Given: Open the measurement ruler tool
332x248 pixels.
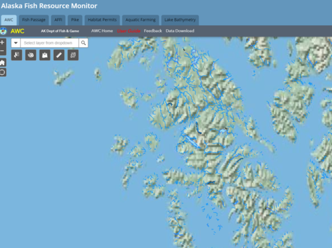Looking at the screenshot, I should 59,55.
